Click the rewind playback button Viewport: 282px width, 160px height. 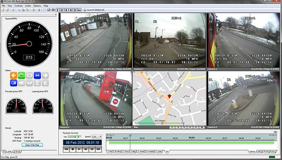tap(66, 149)
